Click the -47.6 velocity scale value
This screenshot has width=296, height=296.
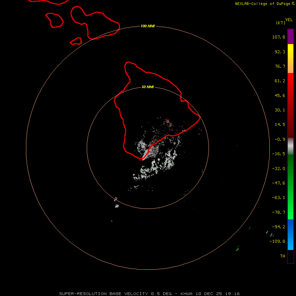[x=279, y=183]
